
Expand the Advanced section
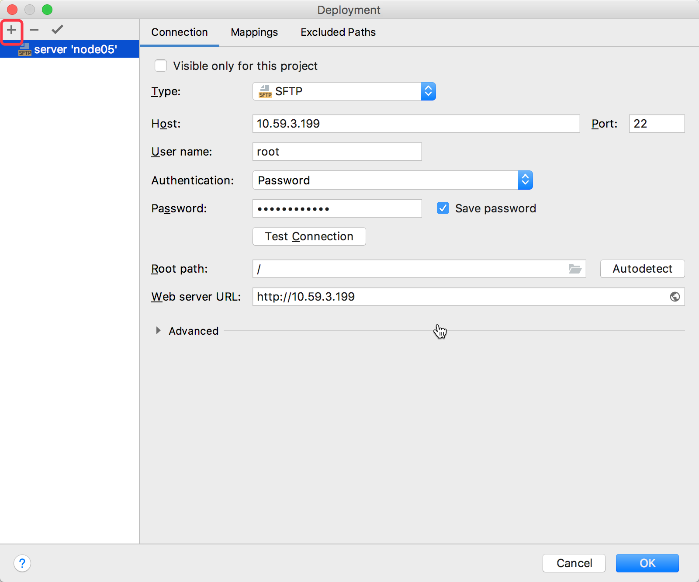[x=159, y=331]
